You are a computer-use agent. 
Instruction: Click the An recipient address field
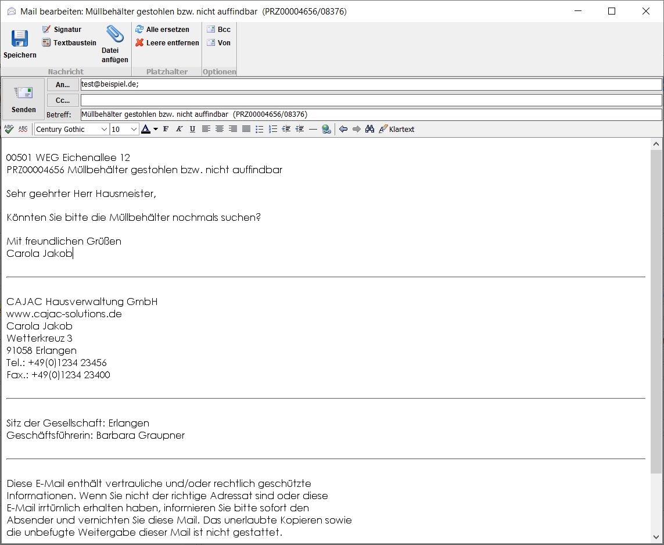371,84
